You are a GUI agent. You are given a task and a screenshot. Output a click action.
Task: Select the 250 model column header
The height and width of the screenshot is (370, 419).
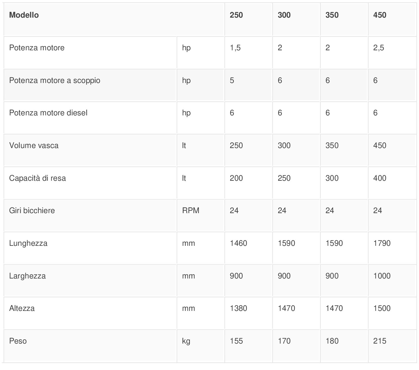(x=236, y=15)
